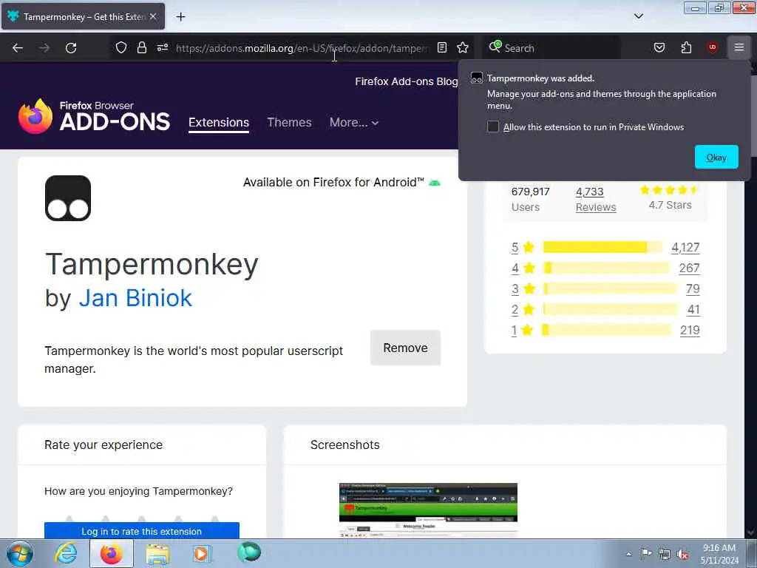
Task: Click the taskbar clock and date
Action: tap(719, 554)
